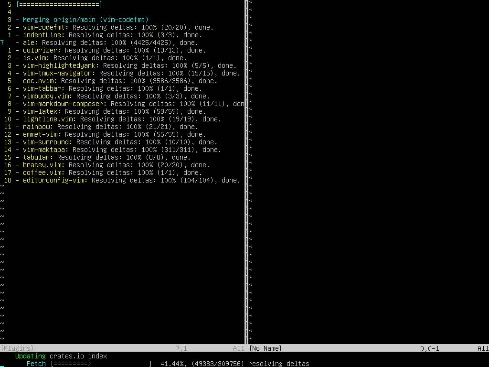489x367 pixels.
Task: Click the empty No Name buffer pane
Action: 369,172
